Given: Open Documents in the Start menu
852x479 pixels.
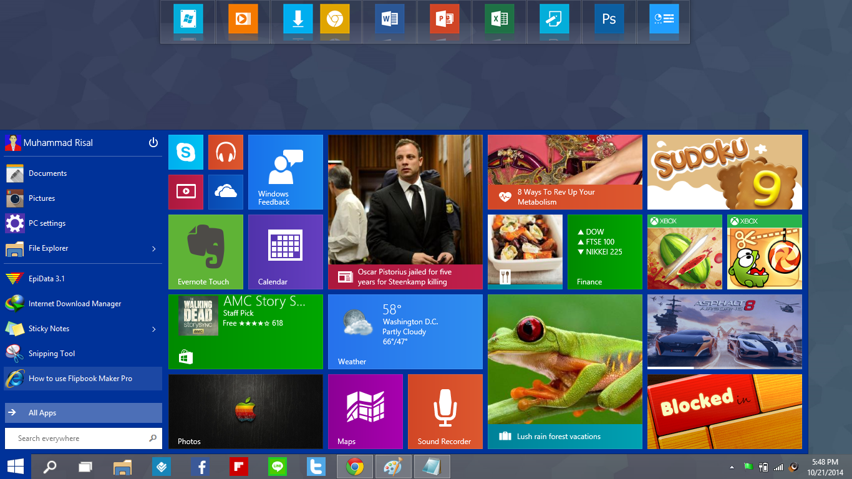Looking at the screenshot, I should pos(83,173).
